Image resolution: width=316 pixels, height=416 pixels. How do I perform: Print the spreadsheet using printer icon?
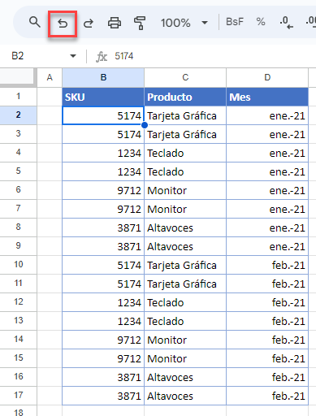click(x=115, y=23)
